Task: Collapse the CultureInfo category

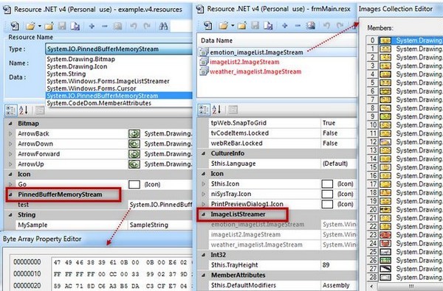Action: (204, 153)
